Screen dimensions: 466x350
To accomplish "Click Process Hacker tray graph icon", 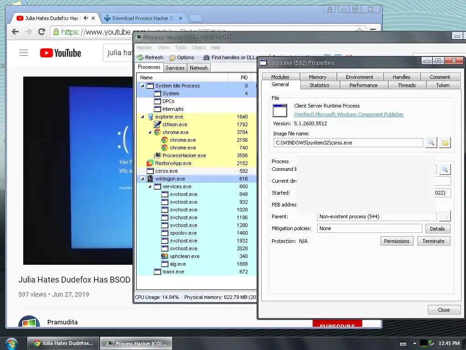I will tap(424, 344).
